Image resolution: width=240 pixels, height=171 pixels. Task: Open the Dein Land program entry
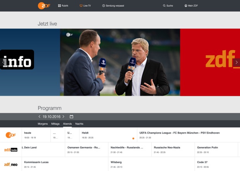pos(43,150)
